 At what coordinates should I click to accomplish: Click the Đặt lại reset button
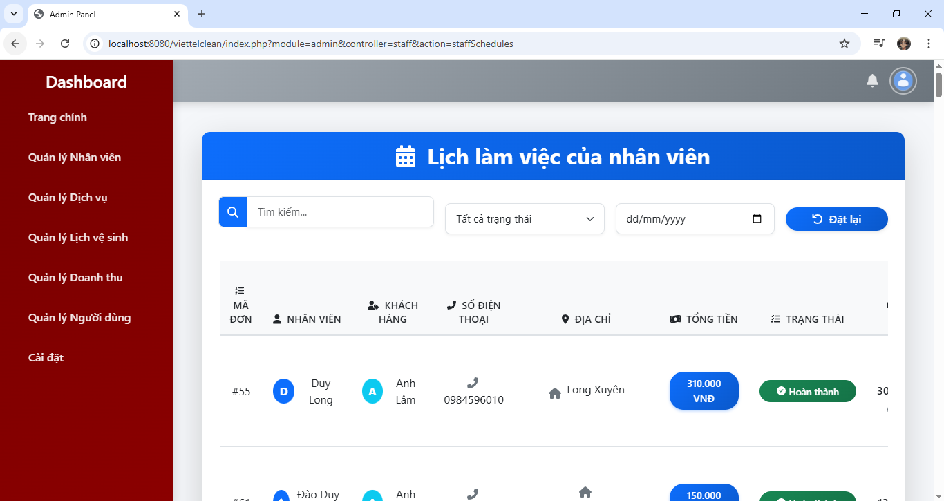[836, 219]
